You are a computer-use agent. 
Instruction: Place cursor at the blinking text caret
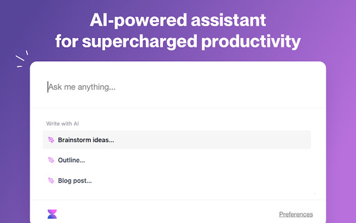(48, 87)
